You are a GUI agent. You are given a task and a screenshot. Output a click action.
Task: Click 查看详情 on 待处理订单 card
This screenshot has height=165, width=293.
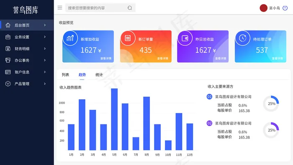[x=278, y=59]
